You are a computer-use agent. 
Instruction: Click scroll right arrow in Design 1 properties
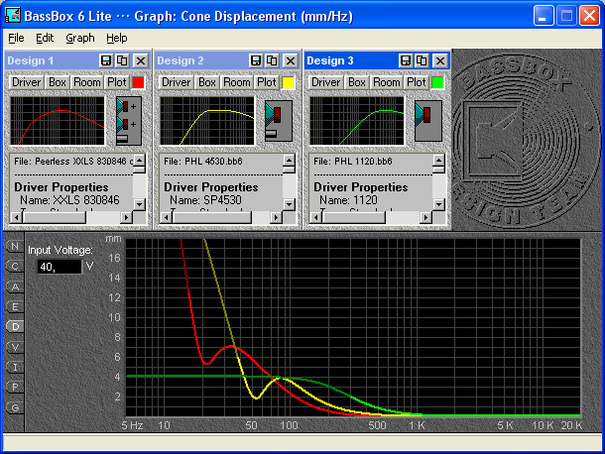[x=126, y=217]
